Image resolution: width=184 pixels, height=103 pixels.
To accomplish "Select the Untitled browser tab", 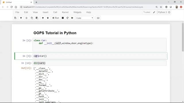I will tap(17, 2).
